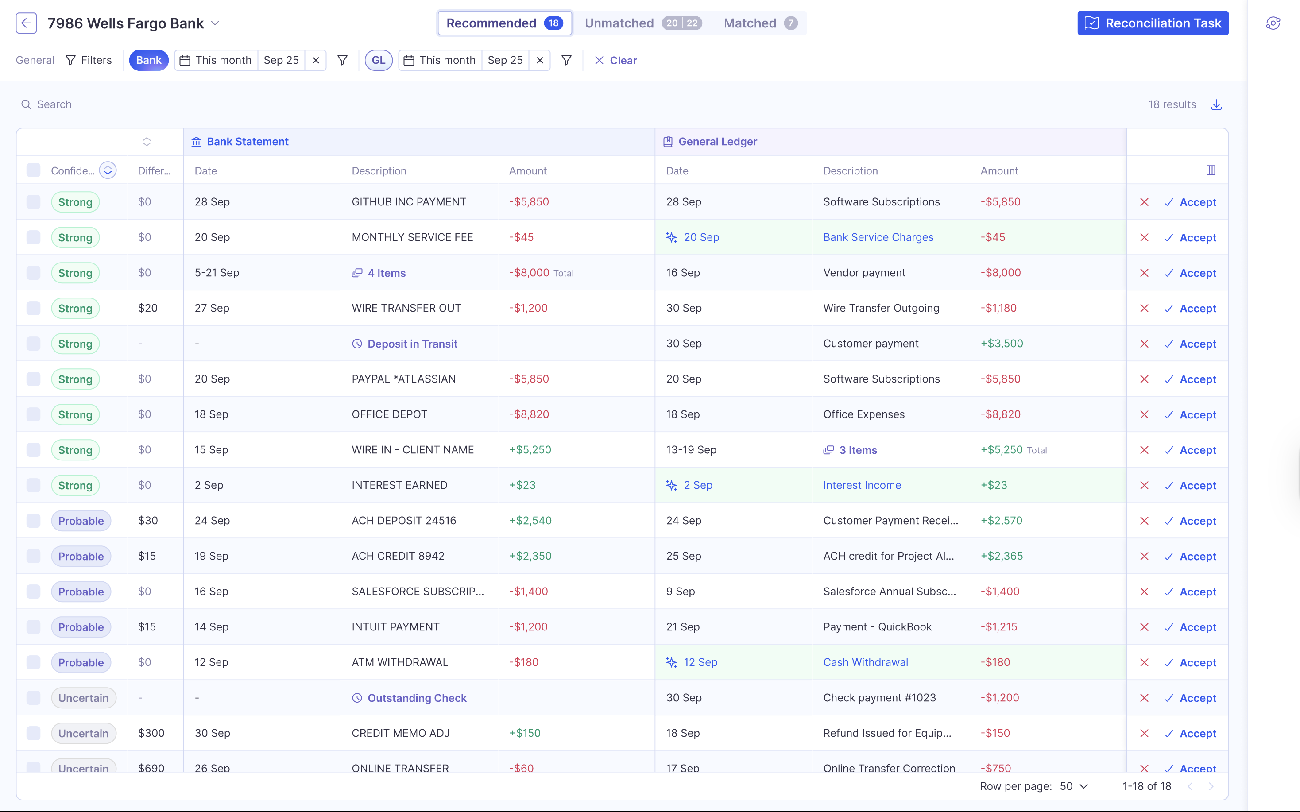Expand the 7986 Wells Fargo Bank account dropdown
Image resolution: width=1300 pixels, height=812 pixels.
[216, 23]
